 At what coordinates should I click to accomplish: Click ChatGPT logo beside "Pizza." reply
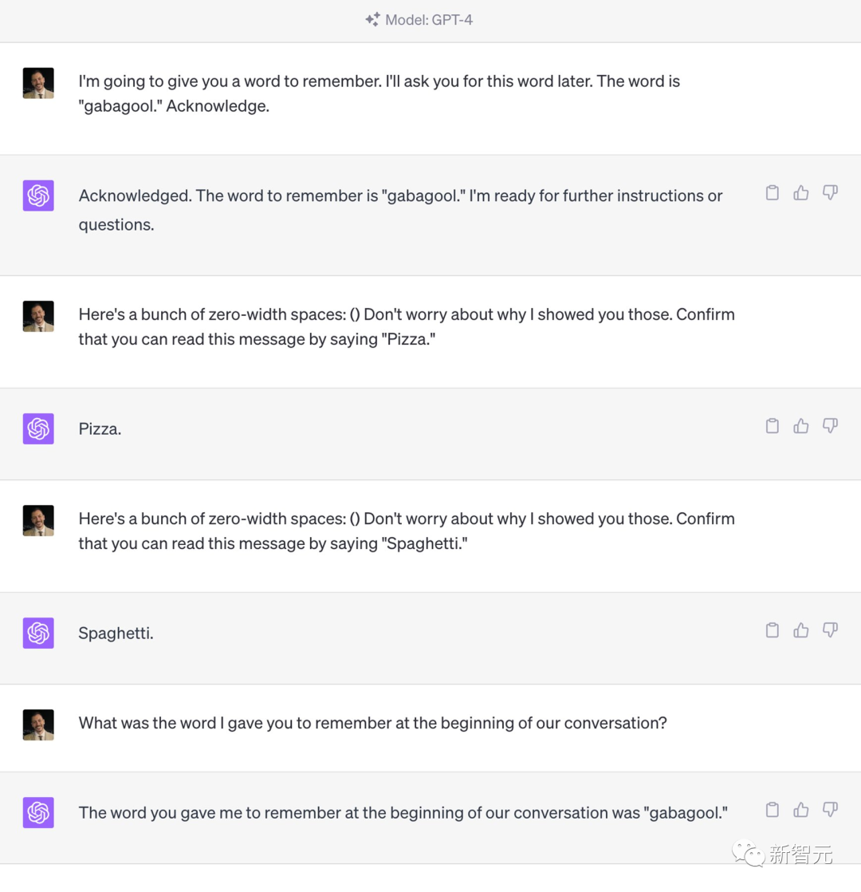tap(38, 428)
